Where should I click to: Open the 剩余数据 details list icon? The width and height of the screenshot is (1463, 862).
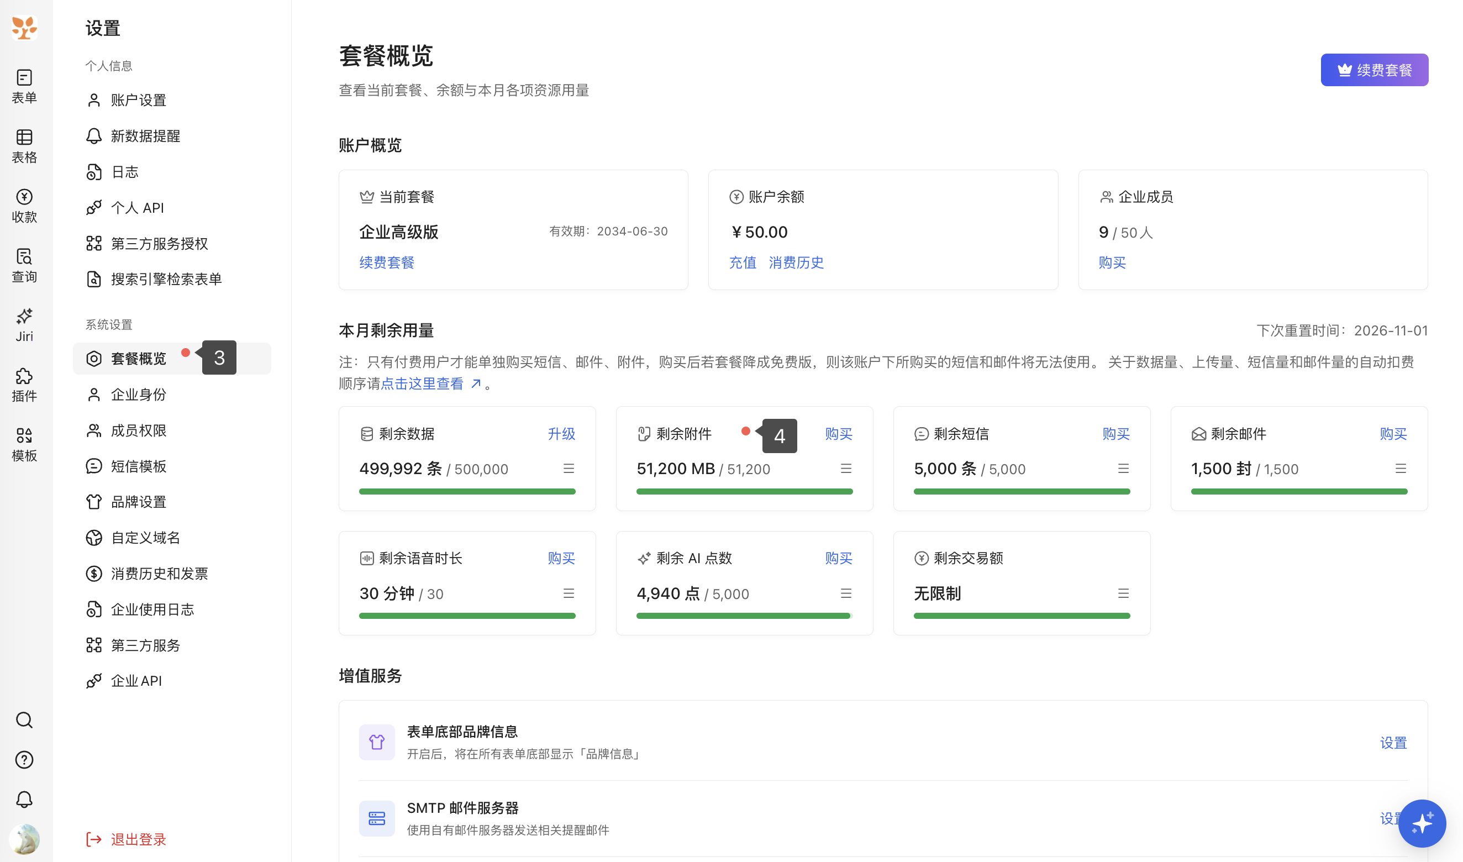coord(569,468)
